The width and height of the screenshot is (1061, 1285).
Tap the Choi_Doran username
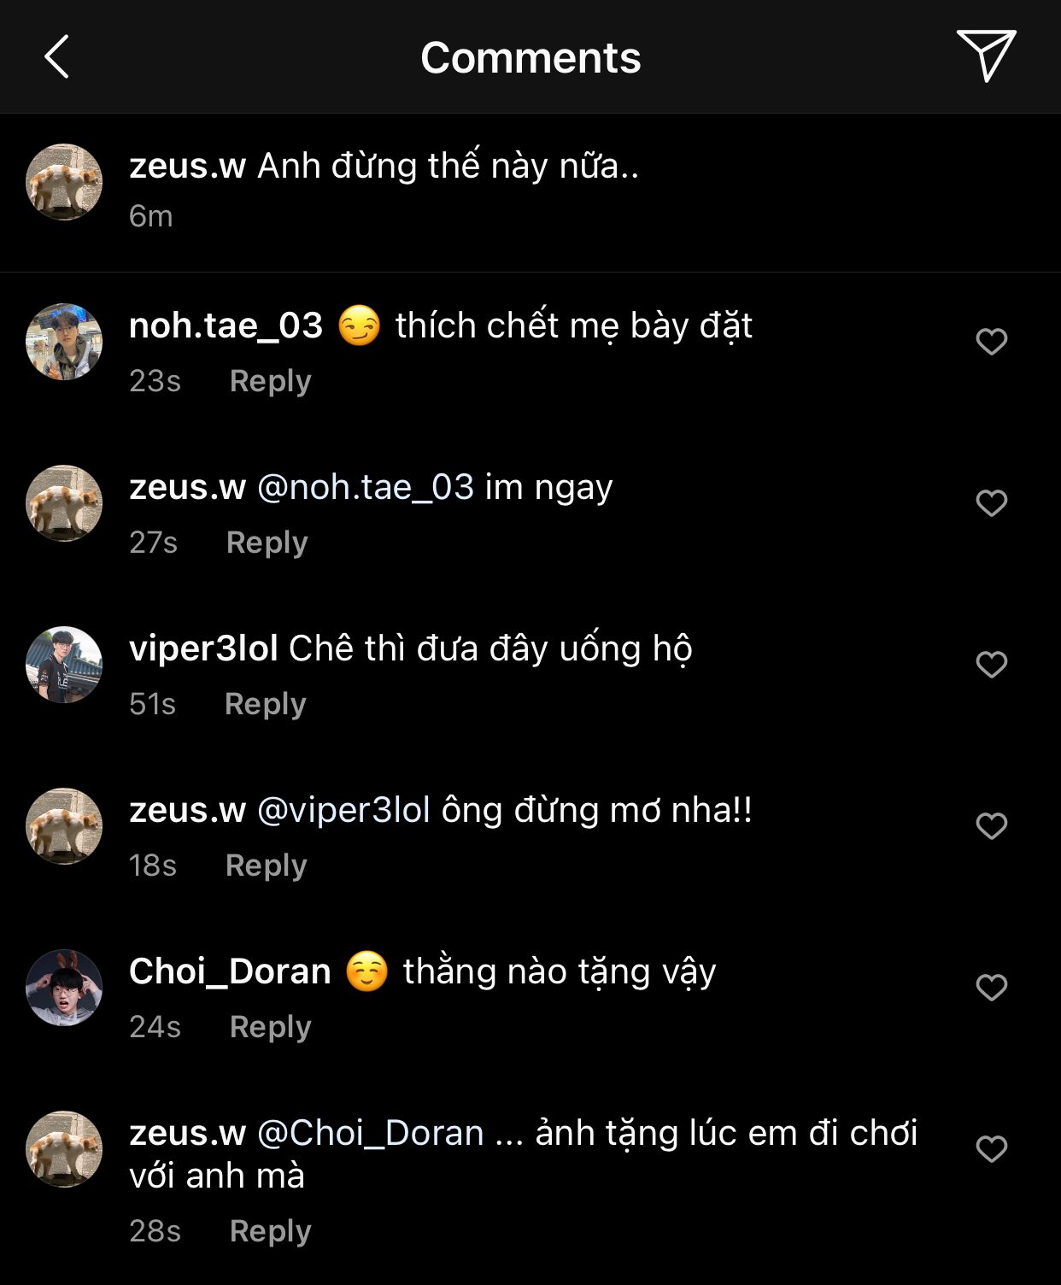point(230,971)
